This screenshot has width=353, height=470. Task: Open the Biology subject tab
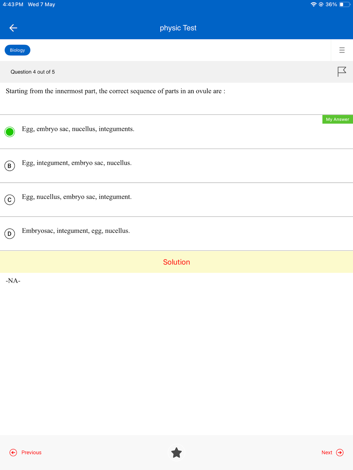17,50
